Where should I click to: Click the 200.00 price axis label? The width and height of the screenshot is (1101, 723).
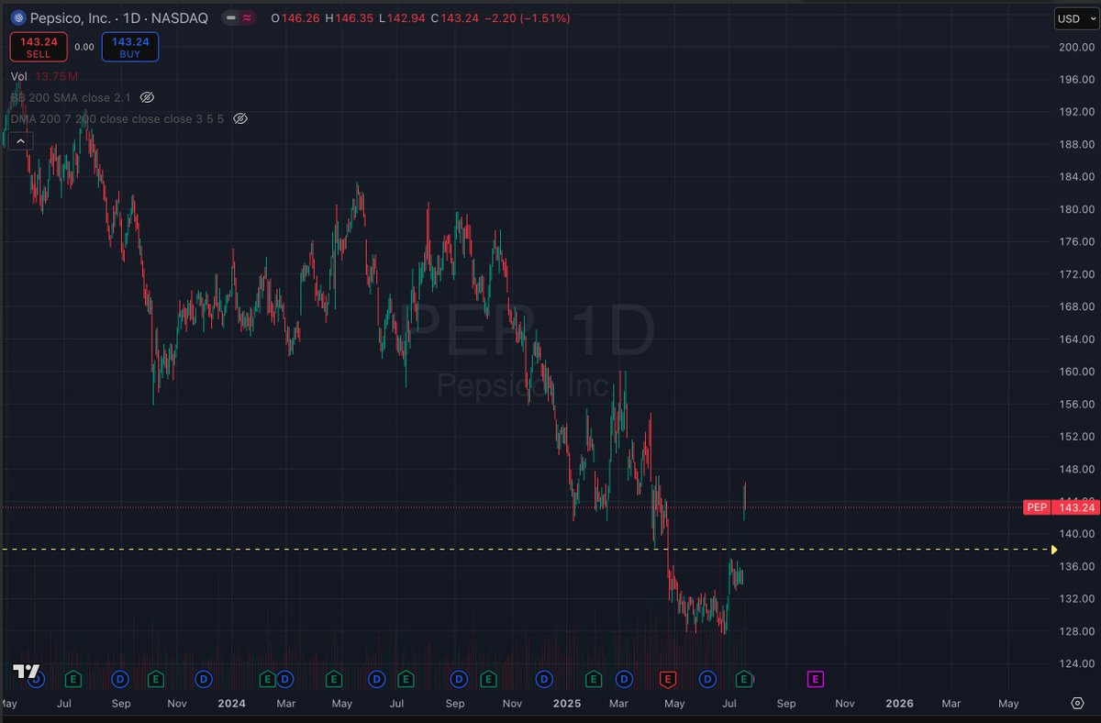tap(1074, 47)
